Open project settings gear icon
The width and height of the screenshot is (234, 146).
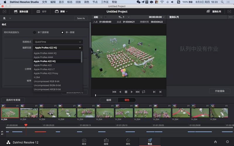[227, 142]
